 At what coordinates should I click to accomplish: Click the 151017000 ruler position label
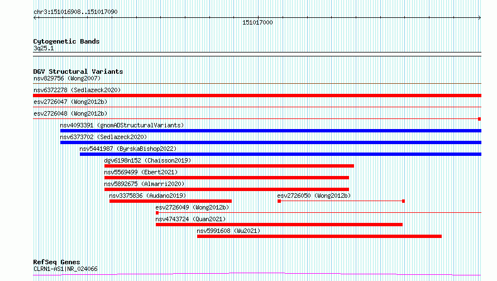point(257,22)
